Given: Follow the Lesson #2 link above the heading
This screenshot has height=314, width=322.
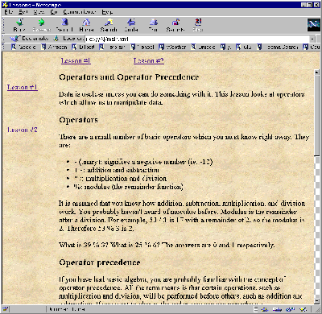Looking at the screenshot, I should coord(149,60).
